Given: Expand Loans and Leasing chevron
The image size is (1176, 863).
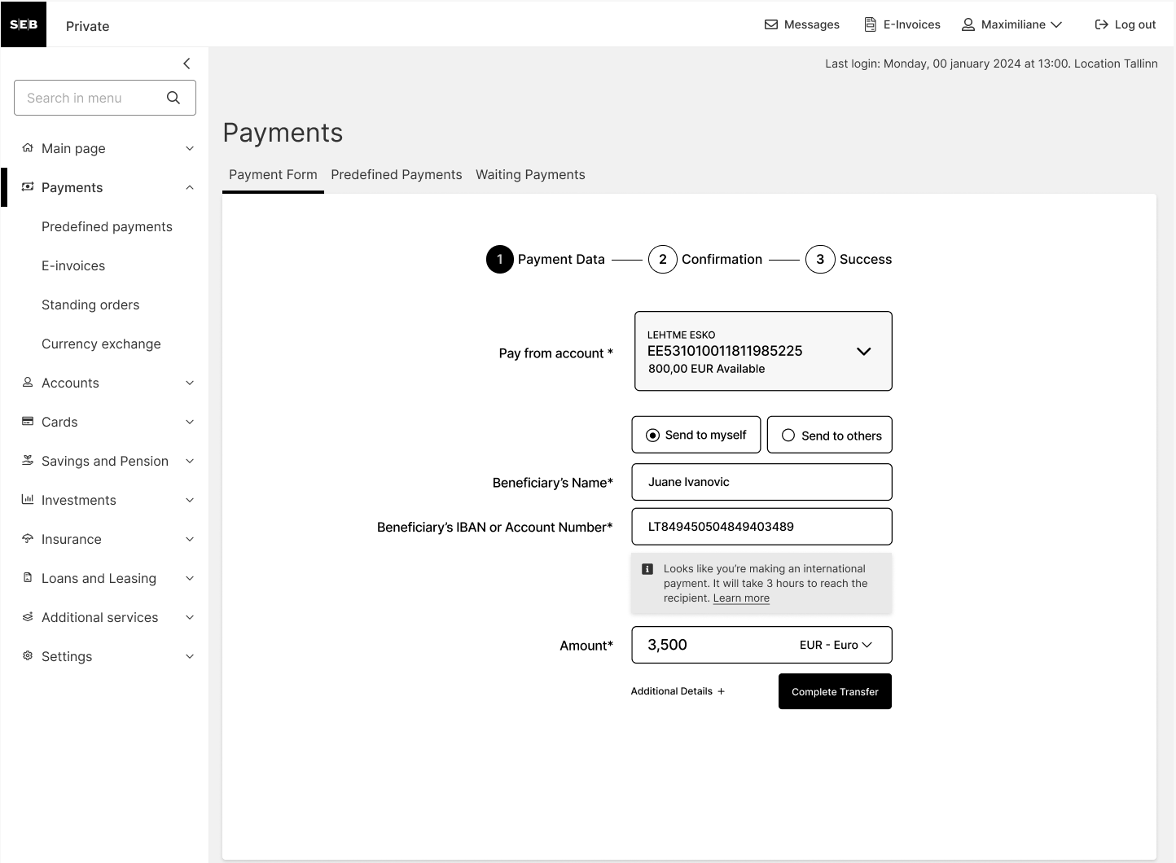Looking at the screenshot, I should (190, 578).
